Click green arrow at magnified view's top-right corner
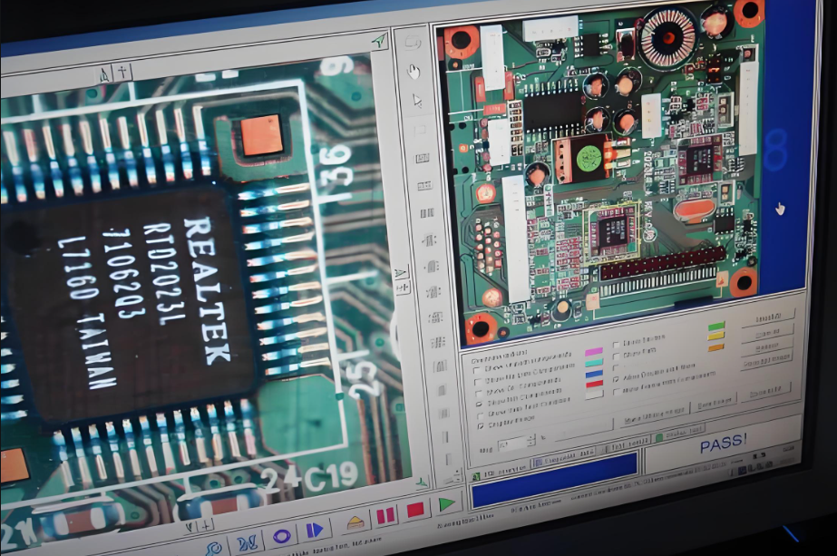 pos(380,40)
